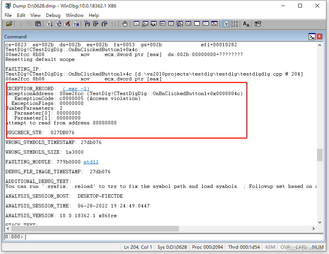This screenshot has height=254, width=329.
Task: Open the Command Browser toolbar icon
Action: coord(214,24)
